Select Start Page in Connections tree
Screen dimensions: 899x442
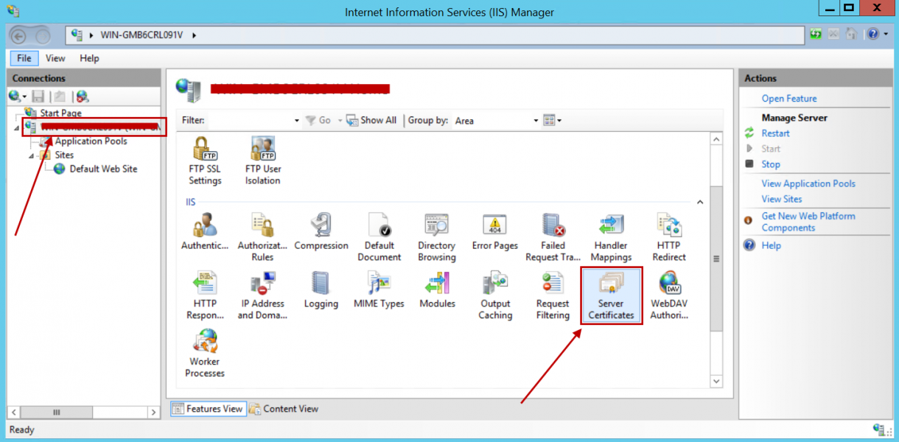pos(61,113)
